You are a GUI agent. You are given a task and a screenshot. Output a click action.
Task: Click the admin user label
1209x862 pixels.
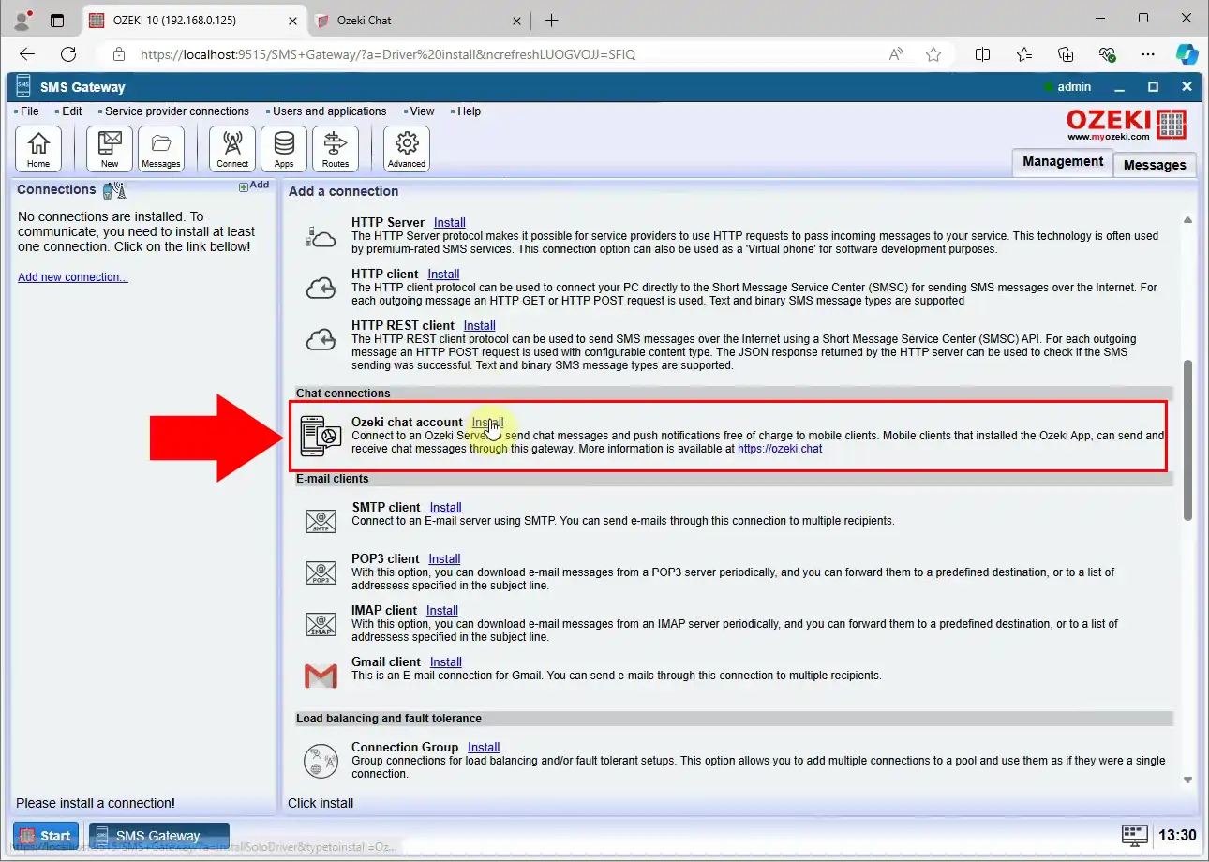[x=1074, y=87]
